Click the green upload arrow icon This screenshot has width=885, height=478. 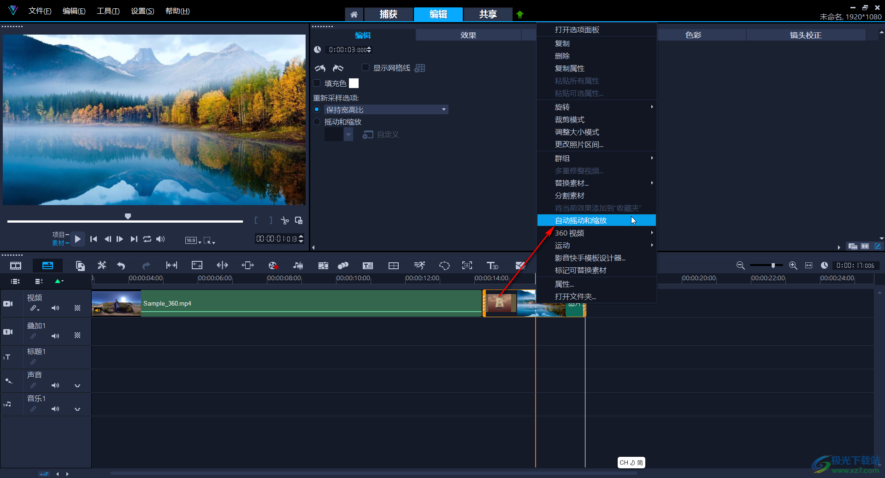tap(520, 14)
